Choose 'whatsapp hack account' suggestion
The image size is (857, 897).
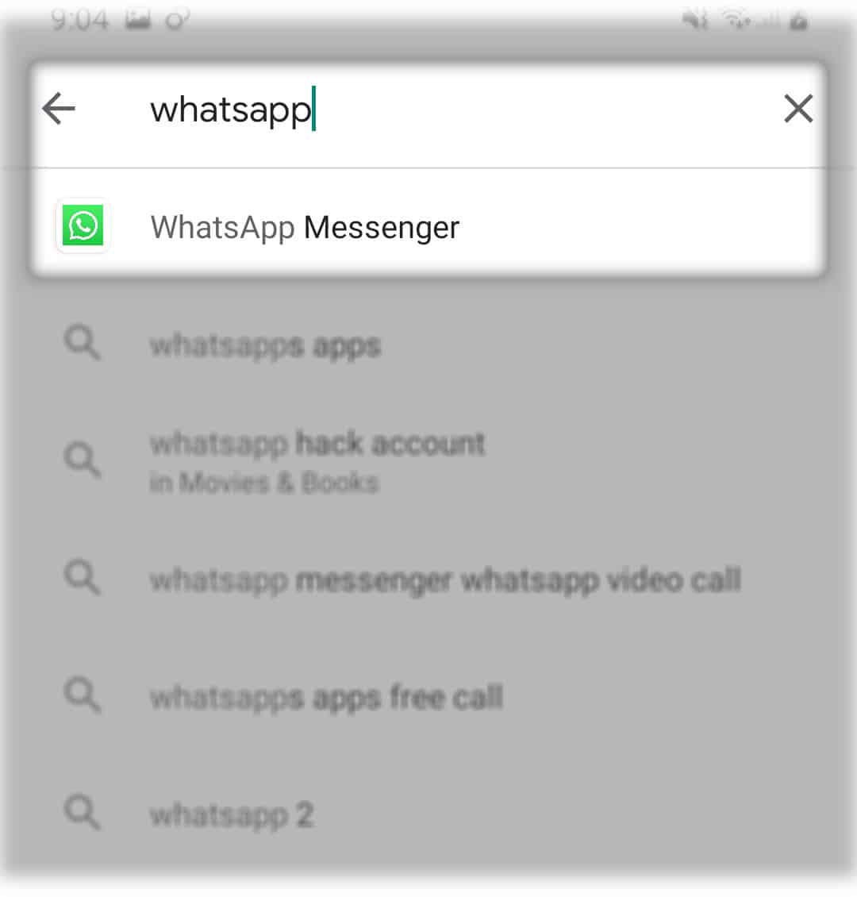[x=317, y=444]
